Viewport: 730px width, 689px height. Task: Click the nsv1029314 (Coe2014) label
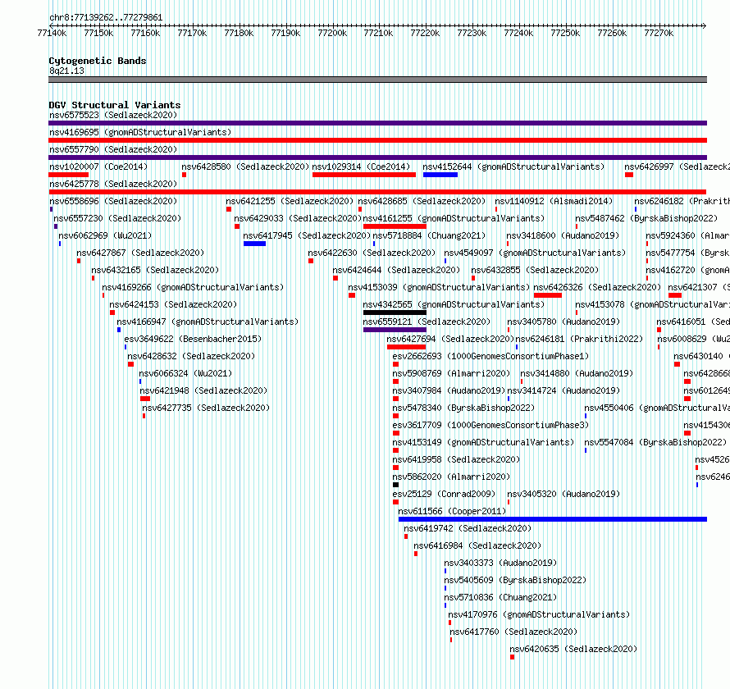click(x=361, y=167)
